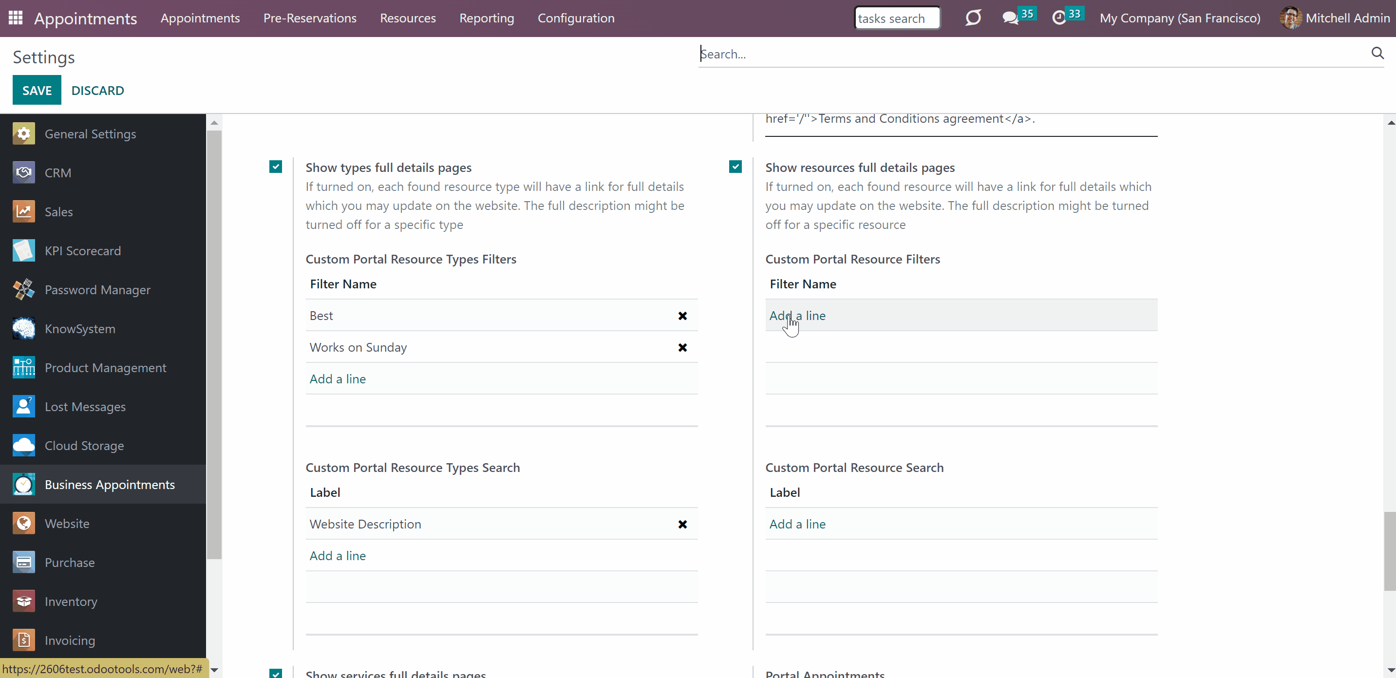The width and height of the screenshot is (1396, 678).
Task: Click the sidebar vertical scrollbar thumb
Action: point(215,345)
